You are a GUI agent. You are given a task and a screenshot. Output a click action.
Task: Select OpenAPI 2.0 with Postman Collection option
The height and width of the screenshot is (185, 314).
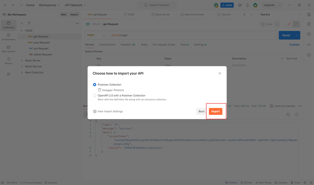95,96
